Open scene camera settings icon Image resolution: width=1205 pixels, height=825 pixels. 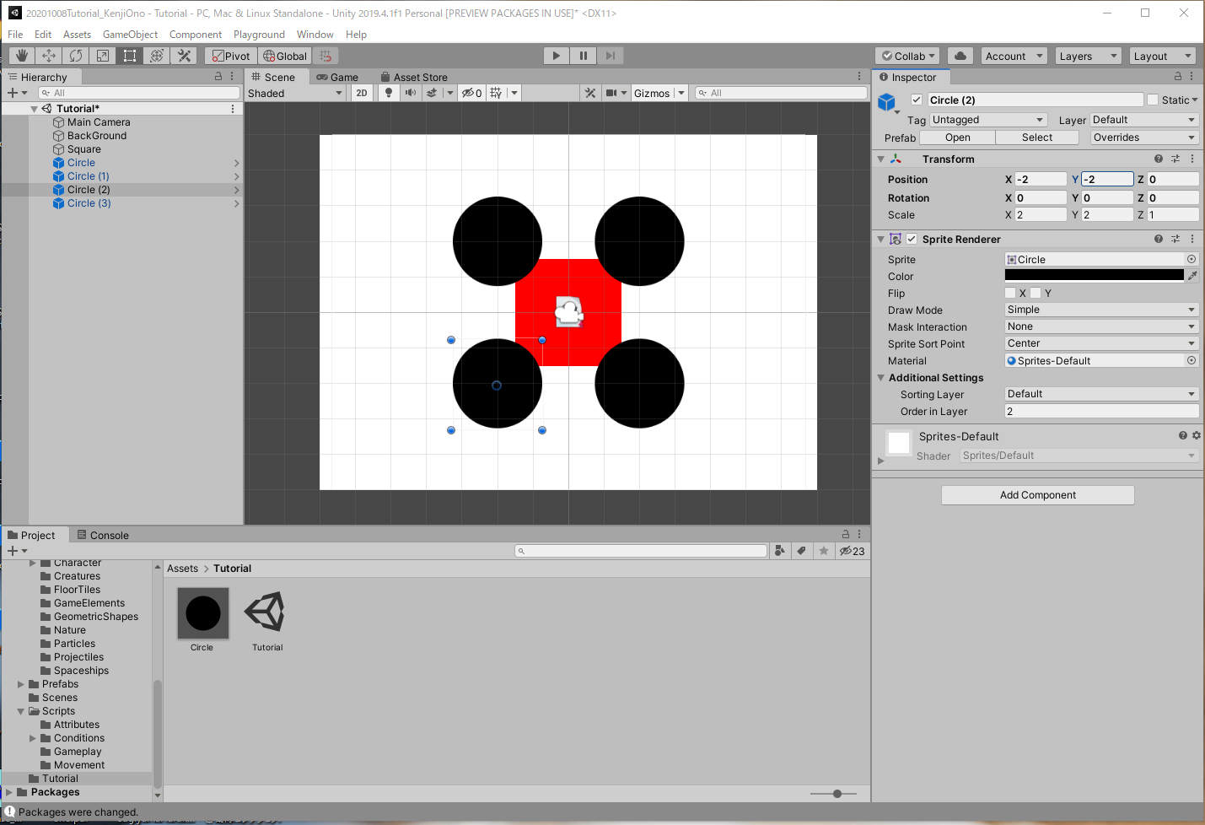(611, 93)
